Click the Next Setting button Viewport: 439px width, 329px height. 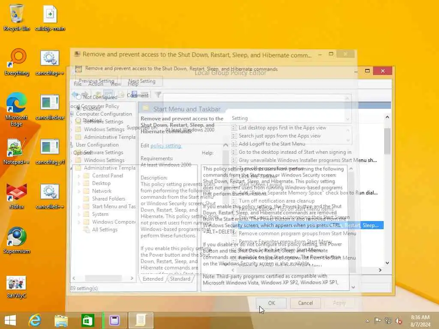pyautogui.click(x=141, y=81)
